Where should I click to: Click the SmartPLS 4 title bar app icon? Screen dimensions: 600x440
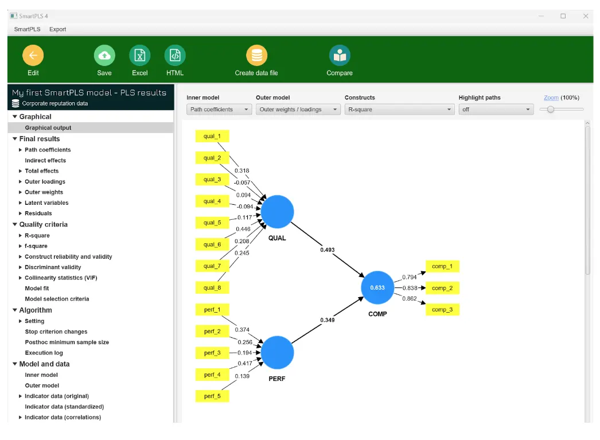pos(13,16)
